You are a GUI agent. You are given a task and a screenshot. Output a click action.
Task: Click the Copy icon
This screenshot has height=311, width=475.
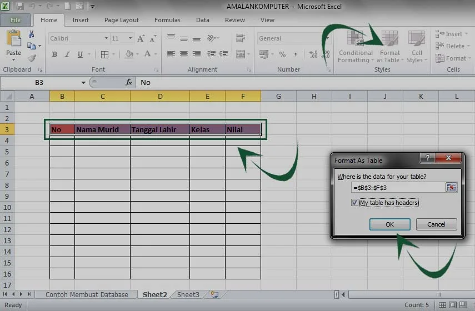[x=31, y=46]
